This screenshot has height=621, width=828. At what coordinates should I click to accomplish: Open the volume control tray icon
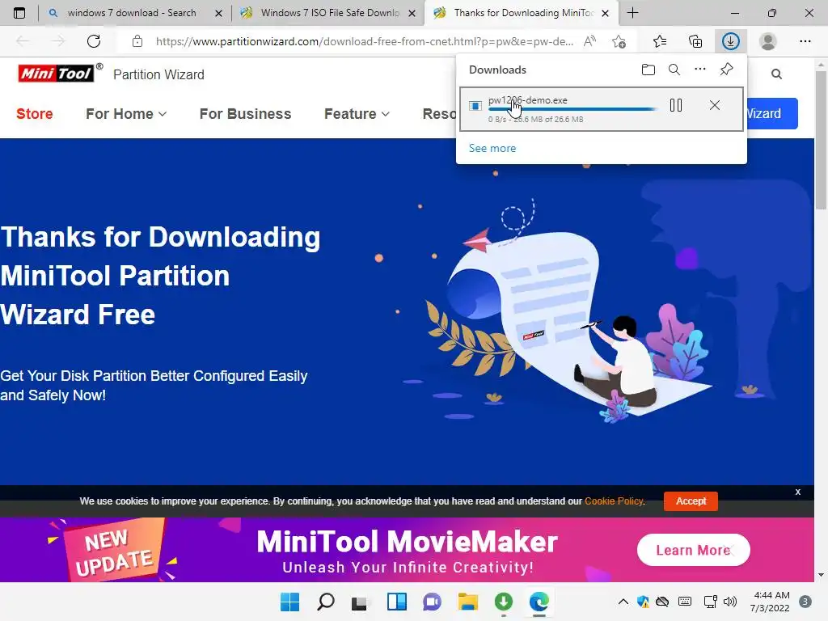730,602
